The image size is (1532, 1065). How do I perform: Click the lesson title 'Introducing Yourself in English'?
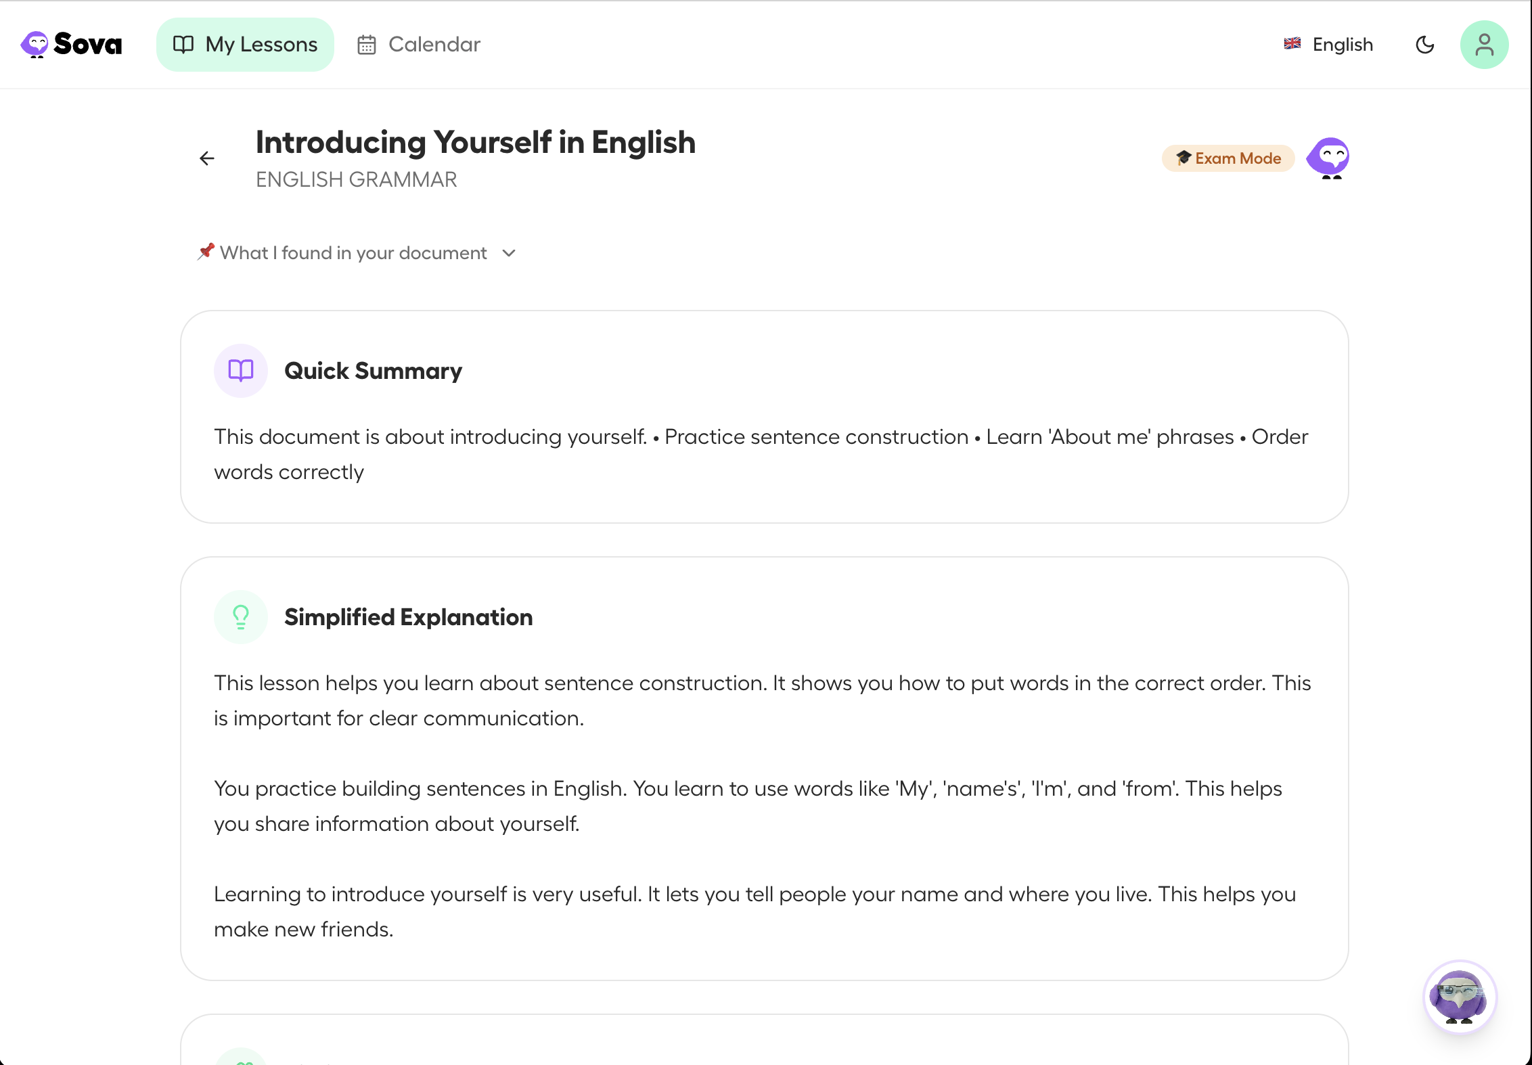coord(476,142)
